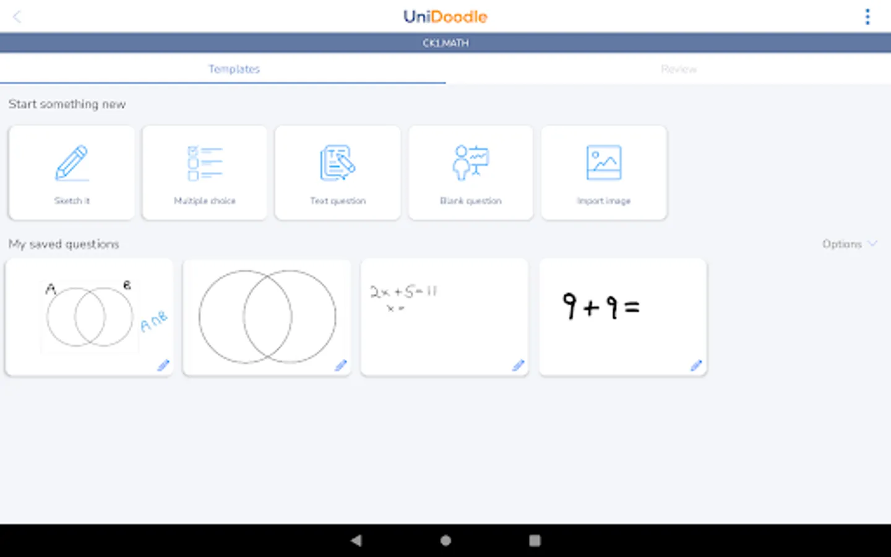Click the 'My saved questions' heading
Viewport: 891px width, 557px height.
pos(64,244)
